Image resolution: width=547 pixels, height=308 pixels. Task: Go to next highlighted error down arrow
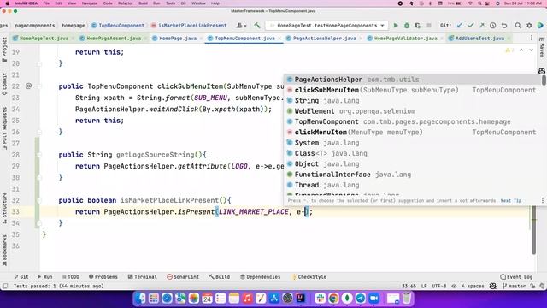tap(531, 50)
